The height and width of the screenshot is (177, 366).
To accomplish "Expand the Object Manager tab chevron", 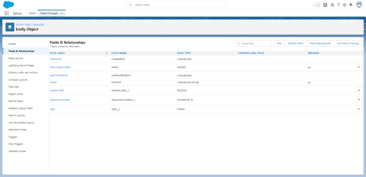I will pos(62,13).
